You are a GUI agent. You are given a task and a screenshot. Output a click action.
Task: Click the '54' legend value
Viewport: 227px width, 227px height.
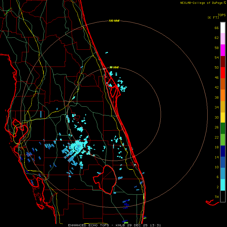point(217,58)
